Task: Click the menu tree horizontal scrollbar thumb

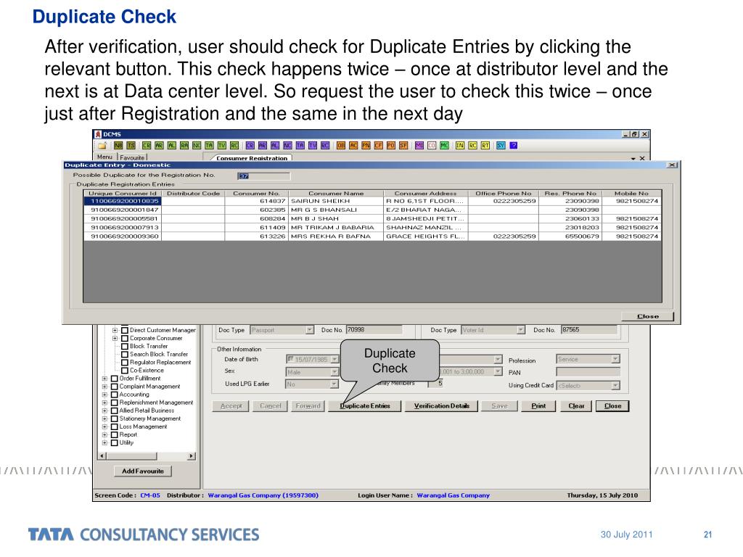Action: pos(132,456)
